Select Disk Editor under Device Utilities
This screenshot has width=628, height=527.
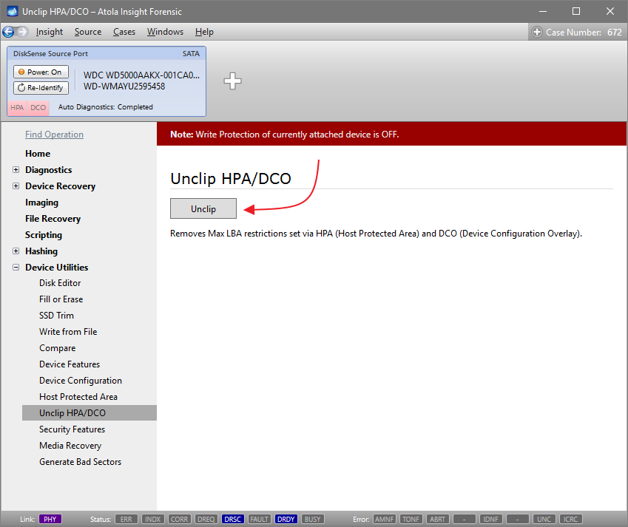pos(60,283)
